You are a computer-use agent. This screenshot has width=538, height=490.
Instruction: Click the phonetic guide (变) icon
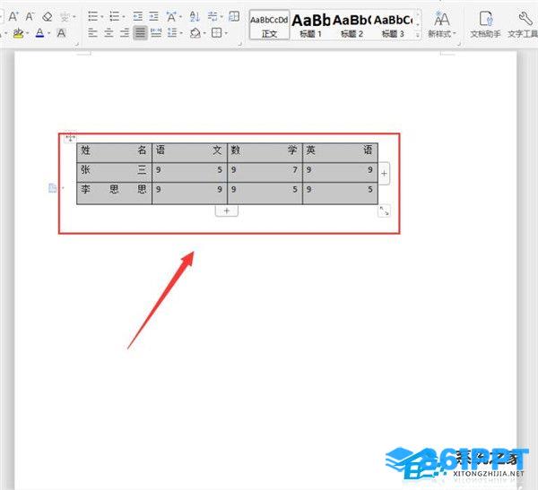pos(65,16)
